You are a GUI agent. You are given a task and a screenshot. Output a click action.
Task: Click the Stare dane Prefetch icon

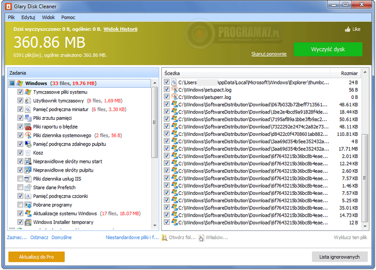coord(28,187)
